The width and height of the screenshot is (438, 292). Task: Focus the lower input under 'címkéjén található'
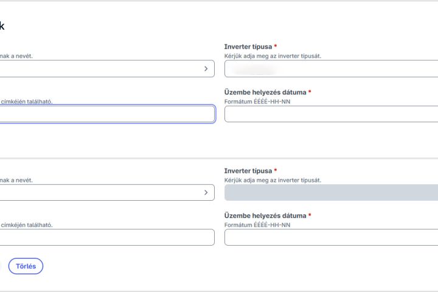103,237
